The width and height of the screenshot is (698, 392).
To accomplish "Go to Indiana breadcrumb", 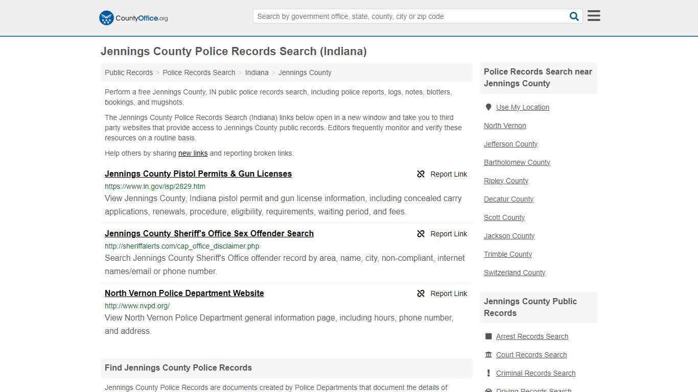I will pyautogui.click(x=257, y=72).
